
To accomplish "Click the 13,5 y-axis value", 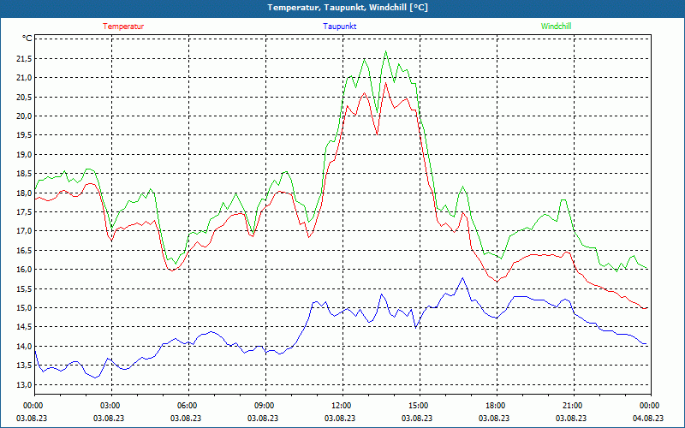I will coord(24,366).
